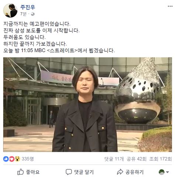
Task: Play the video of the man outside MBC
Action: 87,105
